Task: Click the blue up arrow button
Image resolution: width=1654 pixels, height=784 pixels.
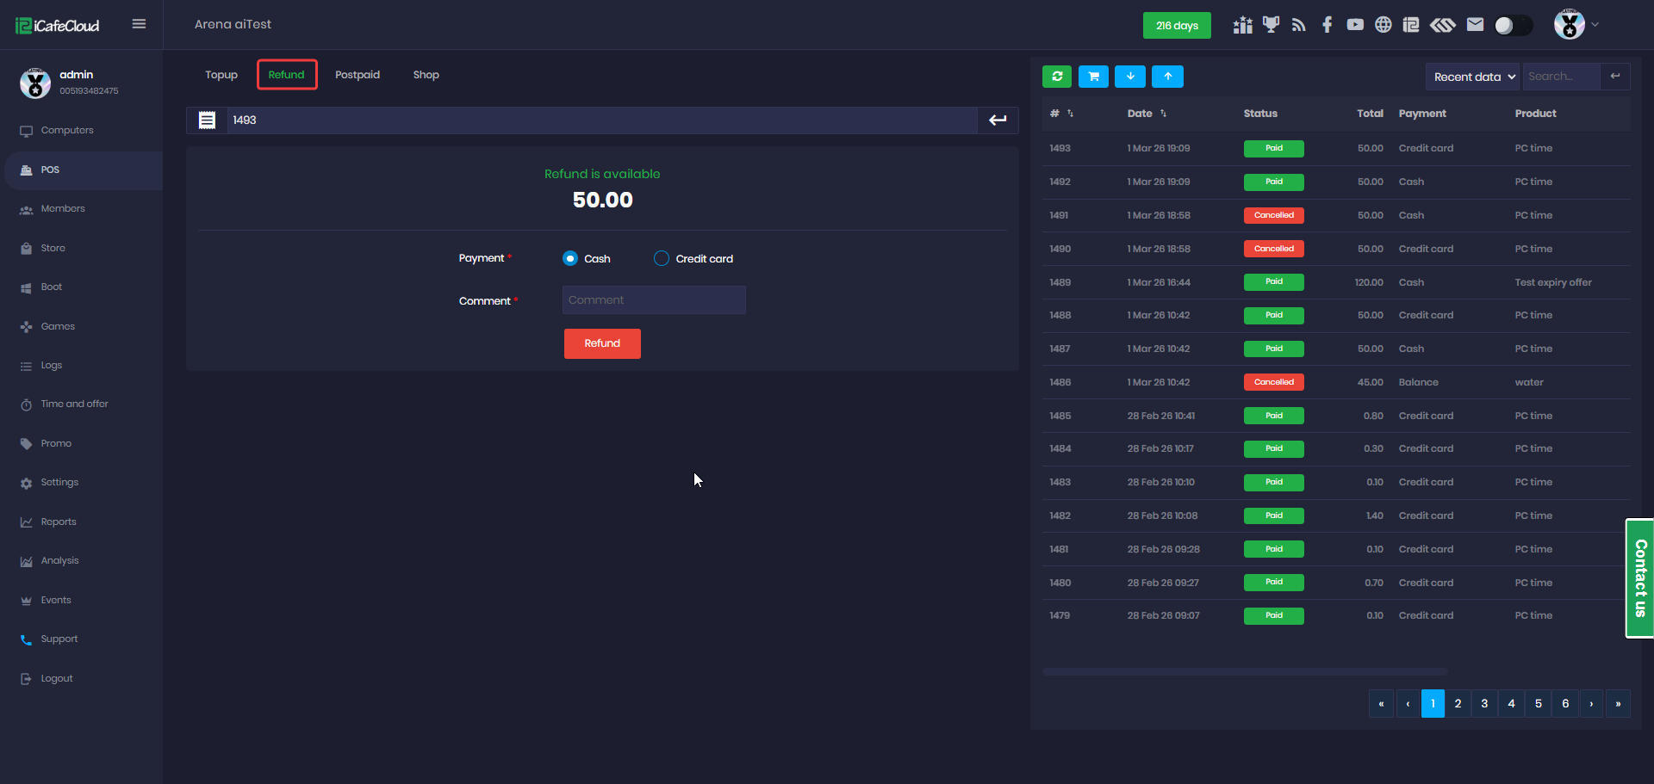Action: click(1168, 77)
